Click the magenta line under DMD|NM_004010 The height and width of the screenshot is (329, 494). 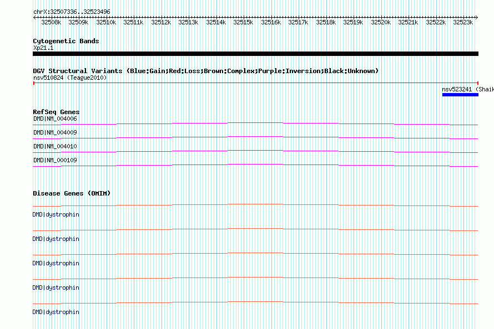[255, 151]
